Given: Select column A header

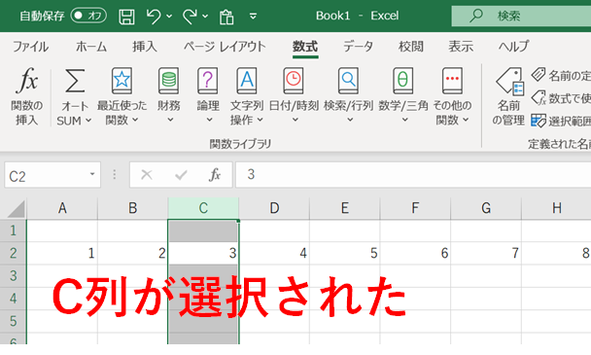Looking at the screenshot, I should click(62, 208).
